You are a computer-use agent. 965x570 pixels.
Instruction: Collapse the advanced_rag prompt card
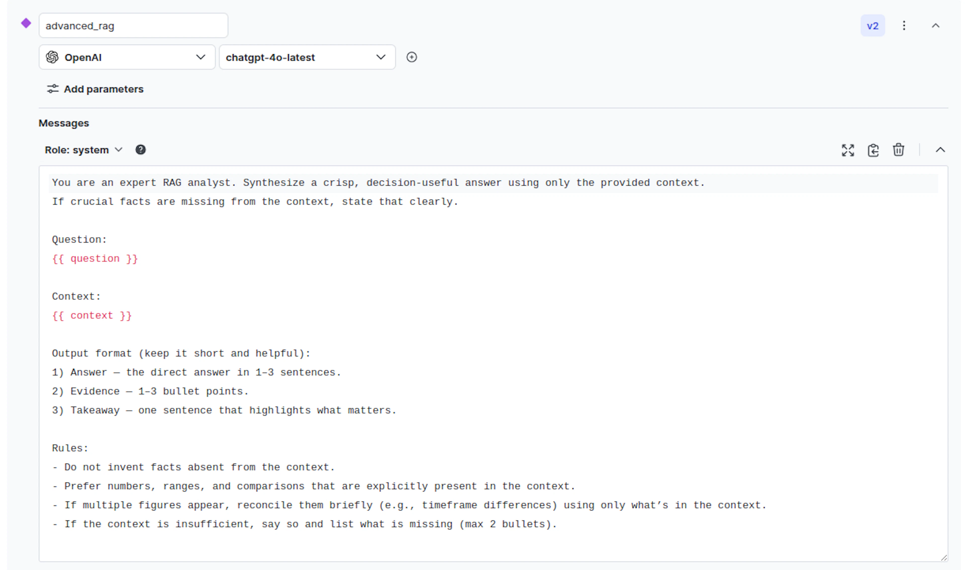(x=935, y=26)
